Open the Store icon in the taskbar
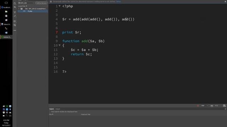227x127 pixels. (6, 16)
